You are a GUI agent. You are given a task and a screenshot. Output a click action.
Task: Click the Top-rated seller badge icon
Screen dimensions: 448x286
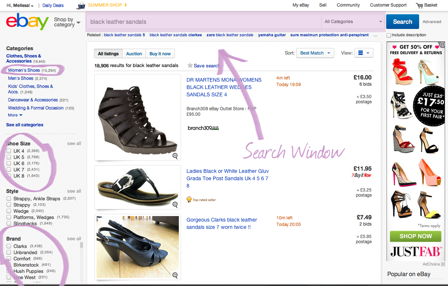pos(189,200)
